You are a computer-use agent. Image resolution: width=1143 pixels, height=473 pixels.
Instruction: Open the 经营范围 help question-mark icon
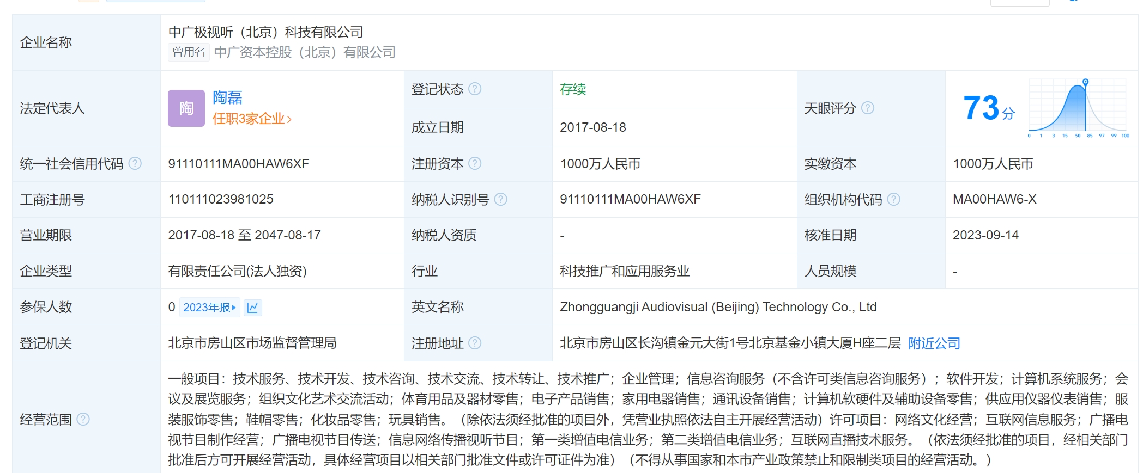coord(83,419)
